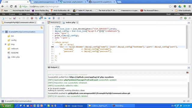Select the webroot folder
This screenshot has width=192, height=108.
pos(15,49)
